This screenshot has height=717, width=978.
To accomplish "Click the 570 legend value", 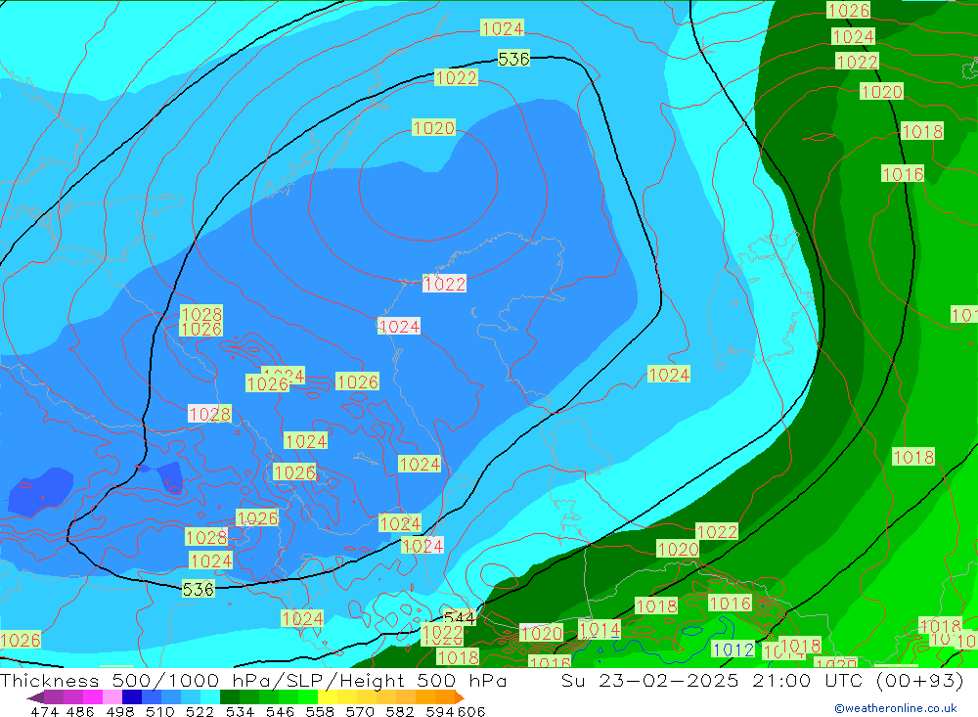I will coord(360,711).
